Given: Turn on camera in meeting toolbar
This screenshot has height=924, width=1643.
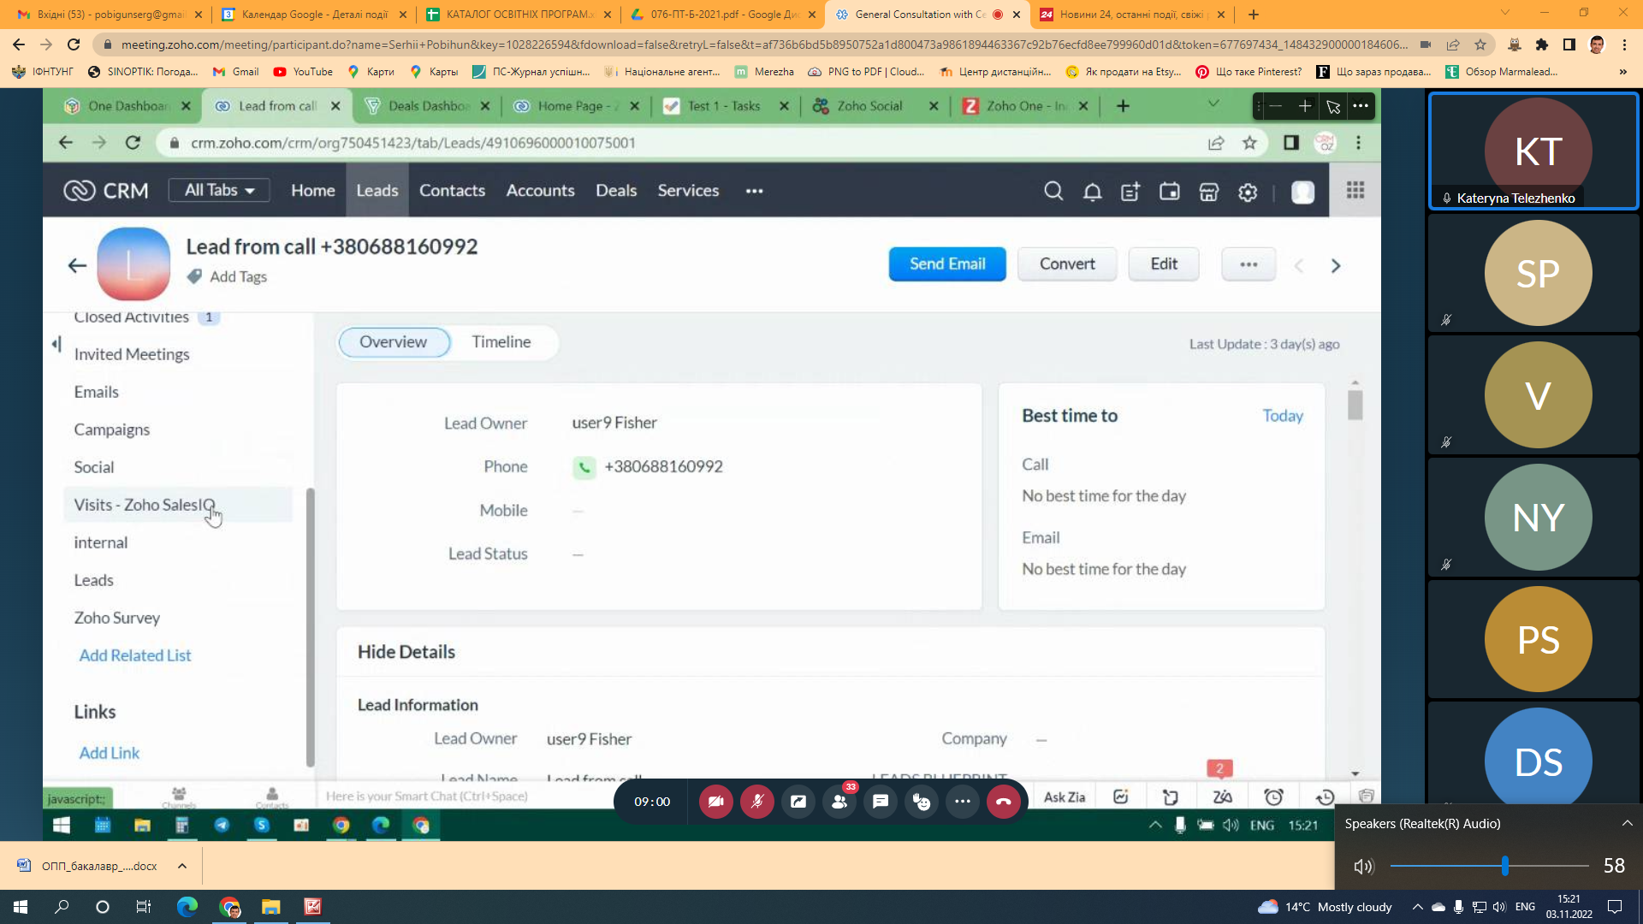Looking at the screenshot, I should [715, 802].
